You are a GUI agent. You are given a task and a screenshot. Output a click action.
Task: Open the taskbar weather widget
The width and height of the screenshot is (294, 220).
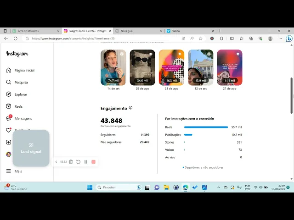[16, 187]
